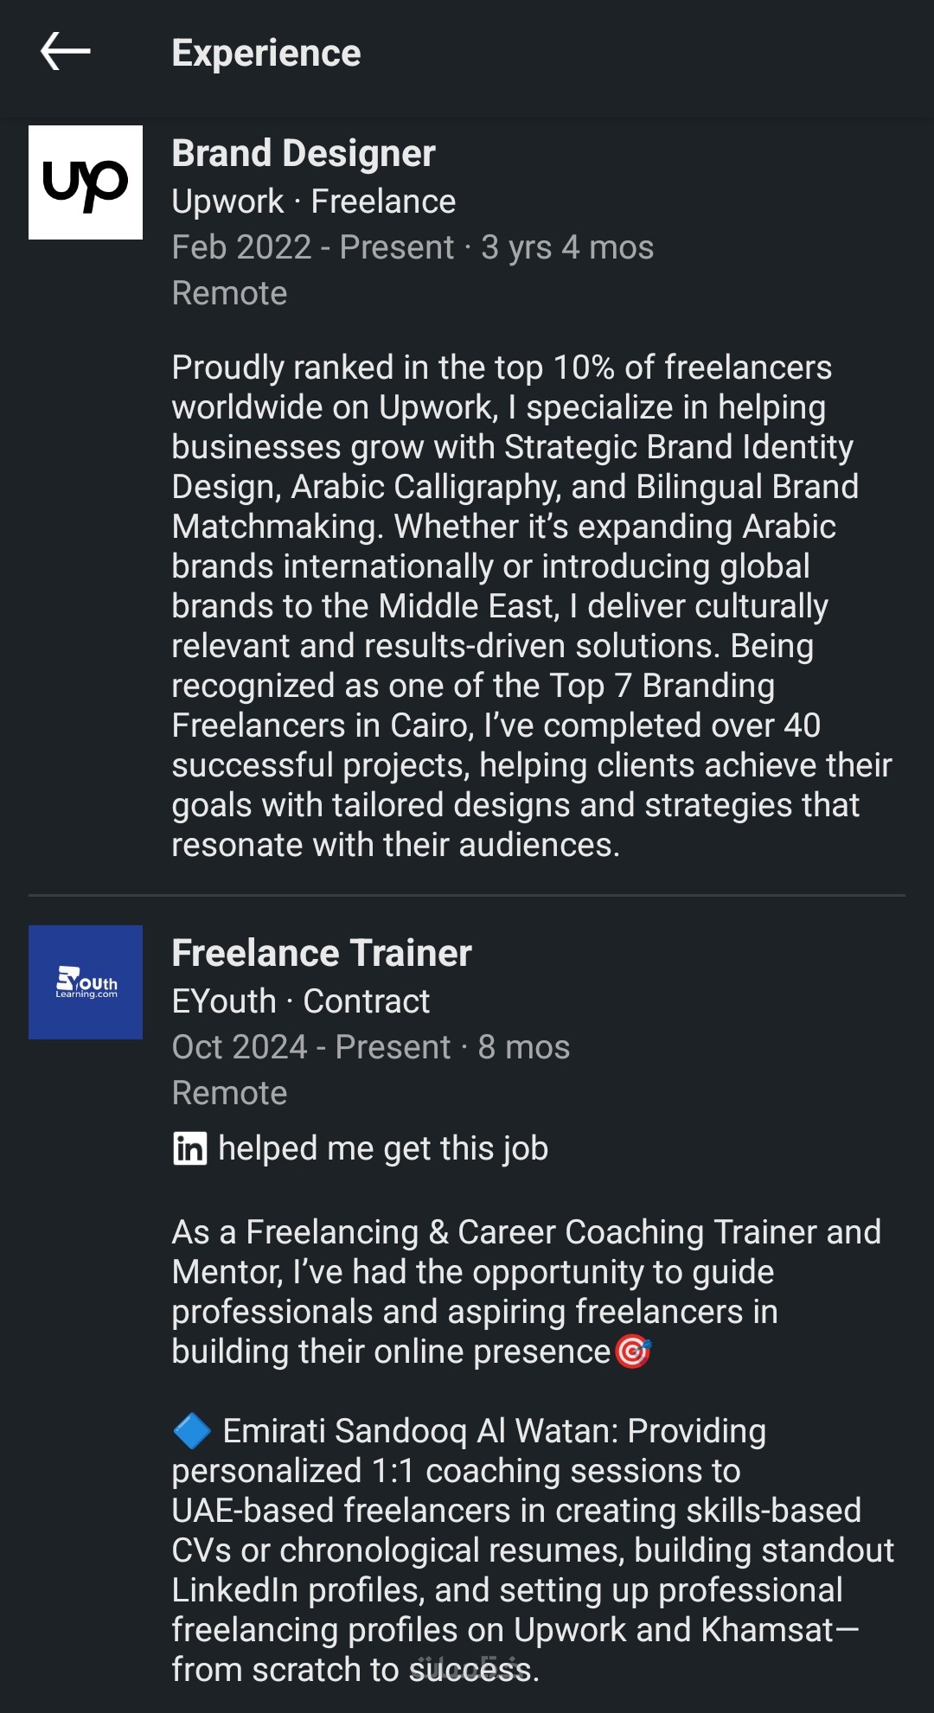This screenshot has height=1713, width=934.
Task: Tap the target emoji after 'online presence'
Action: pos(633,1352)
